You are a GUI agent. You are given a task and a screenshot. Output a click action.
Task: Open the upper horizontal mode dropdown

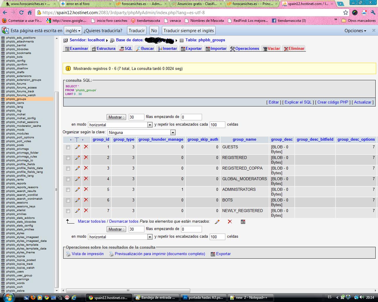[x=120, y=125]
